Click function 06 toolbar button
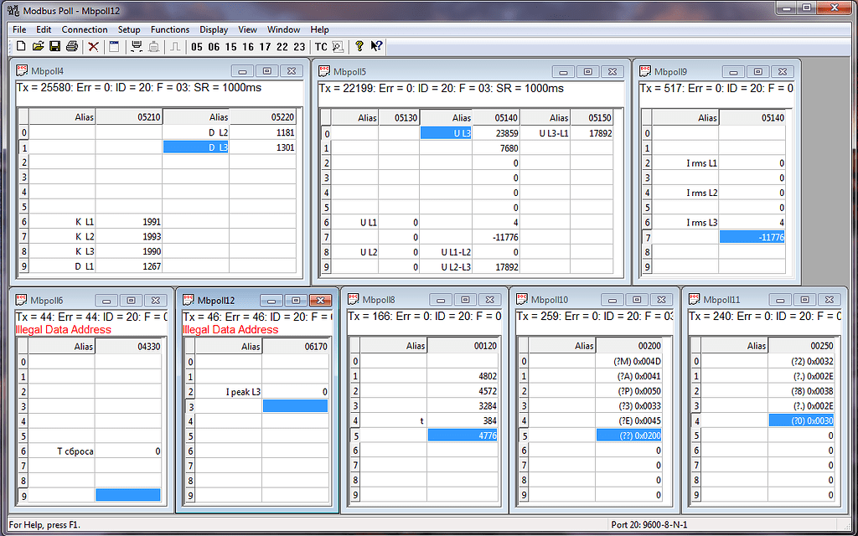This screenshot has height=536, width=858. pos(214,47)
